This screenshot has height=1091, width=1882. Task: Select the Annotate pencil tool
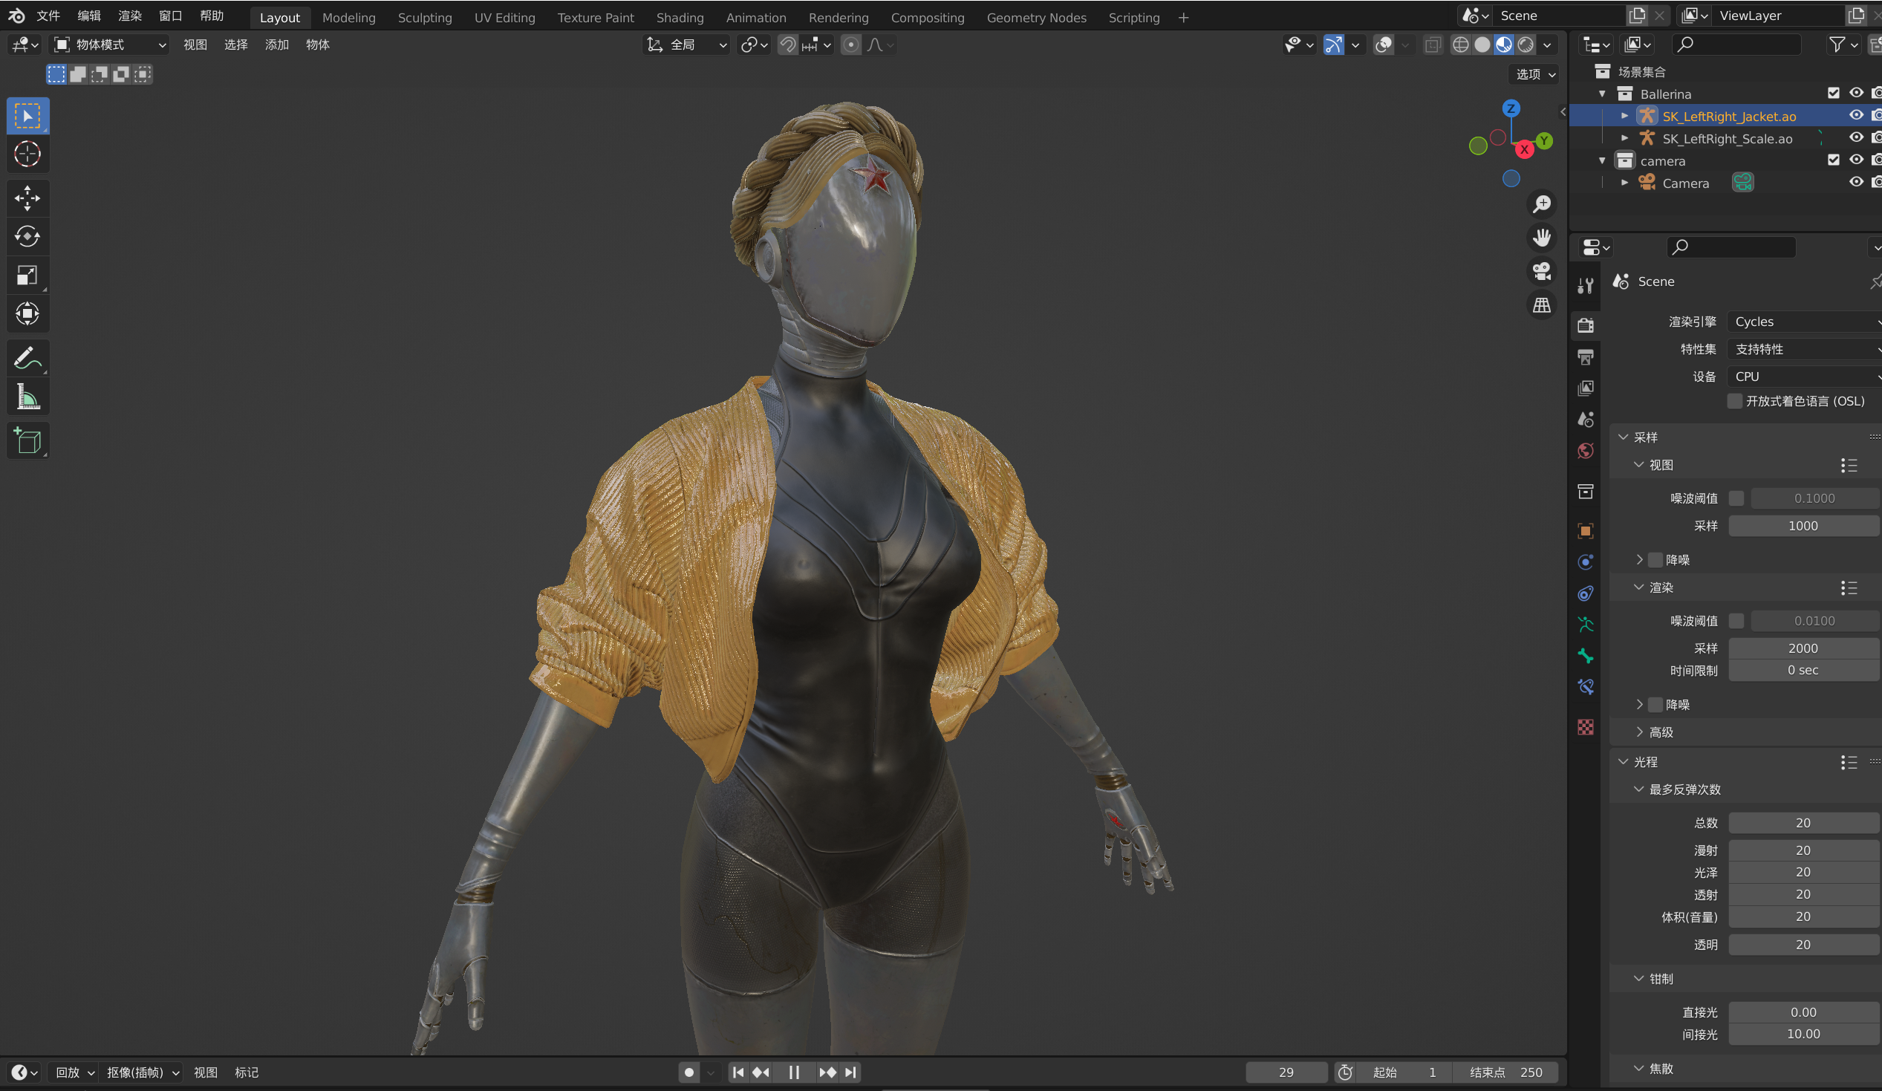click(27, 359)
